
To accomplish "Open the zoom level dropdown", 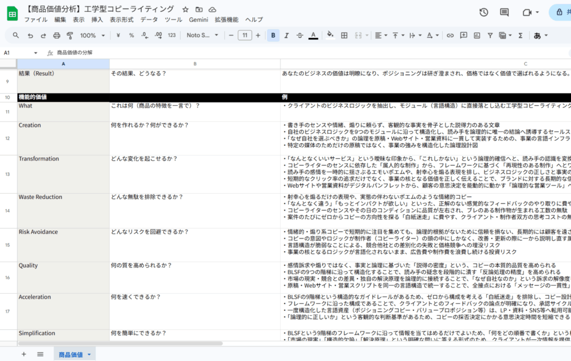I will pos(92,35).
